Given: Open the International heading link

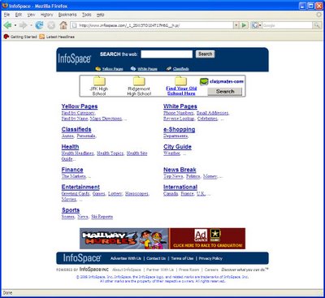Looking at the screenshot, I should (180, 187).
